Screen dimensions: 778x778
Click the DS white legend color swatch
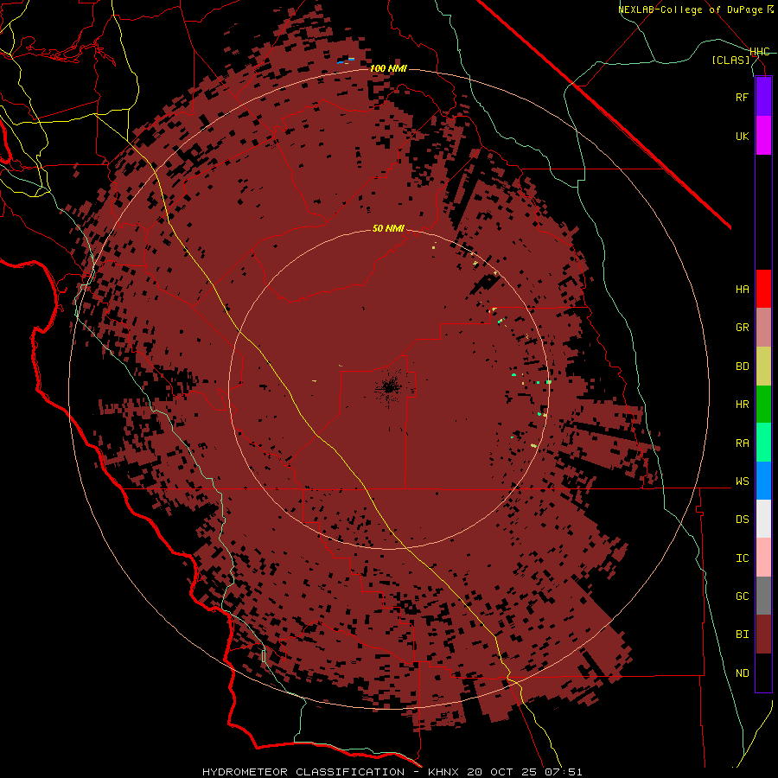(x=763, y=519)
